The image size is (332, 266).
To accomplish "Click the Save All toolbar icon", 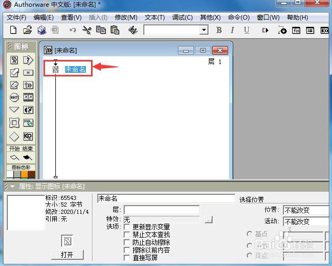I will click(42, 30).
